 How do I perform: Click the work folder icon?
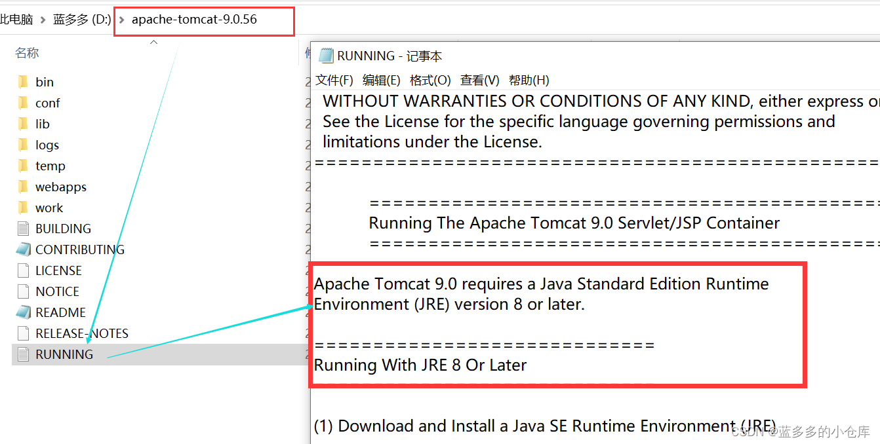coord(23,208)
